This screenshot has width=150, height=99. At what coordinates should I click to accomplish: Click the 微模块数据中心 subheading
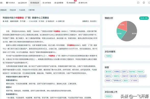12,80
